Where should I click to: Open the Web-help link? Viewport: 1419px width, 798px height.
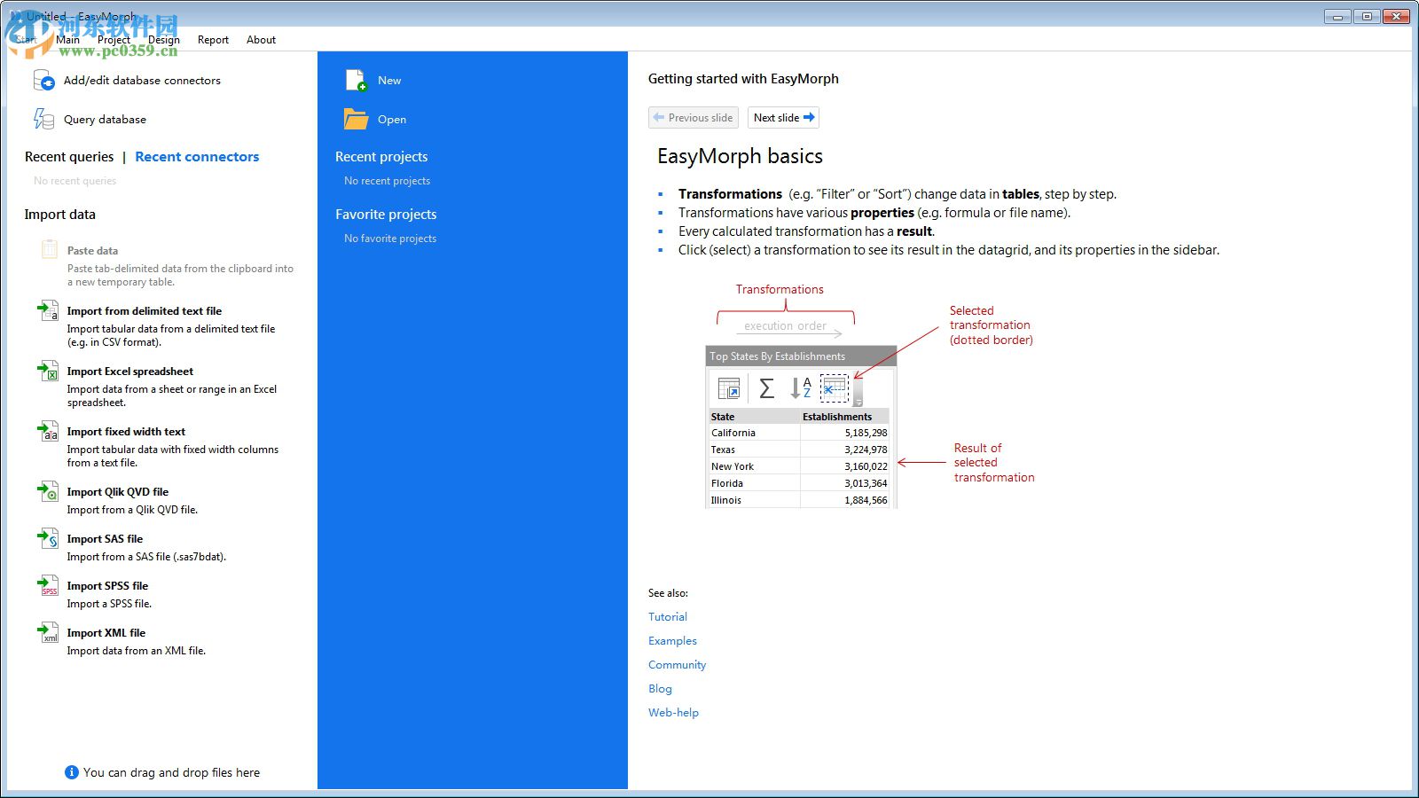click(673, 712)
